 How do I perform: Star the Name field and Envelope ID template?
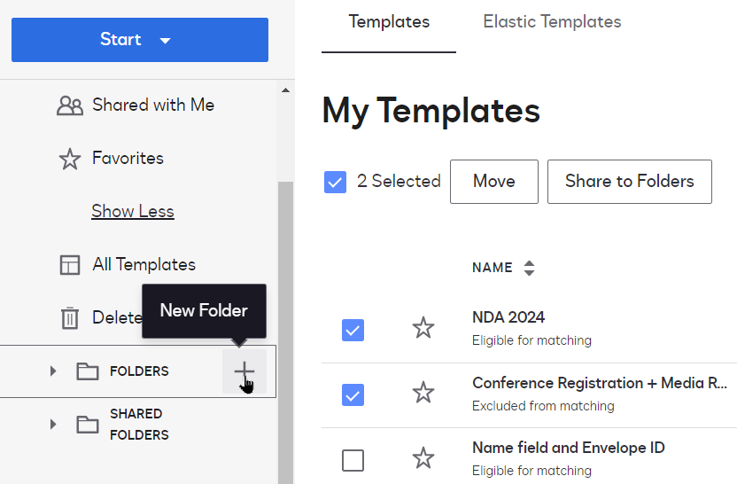point(423,458)
